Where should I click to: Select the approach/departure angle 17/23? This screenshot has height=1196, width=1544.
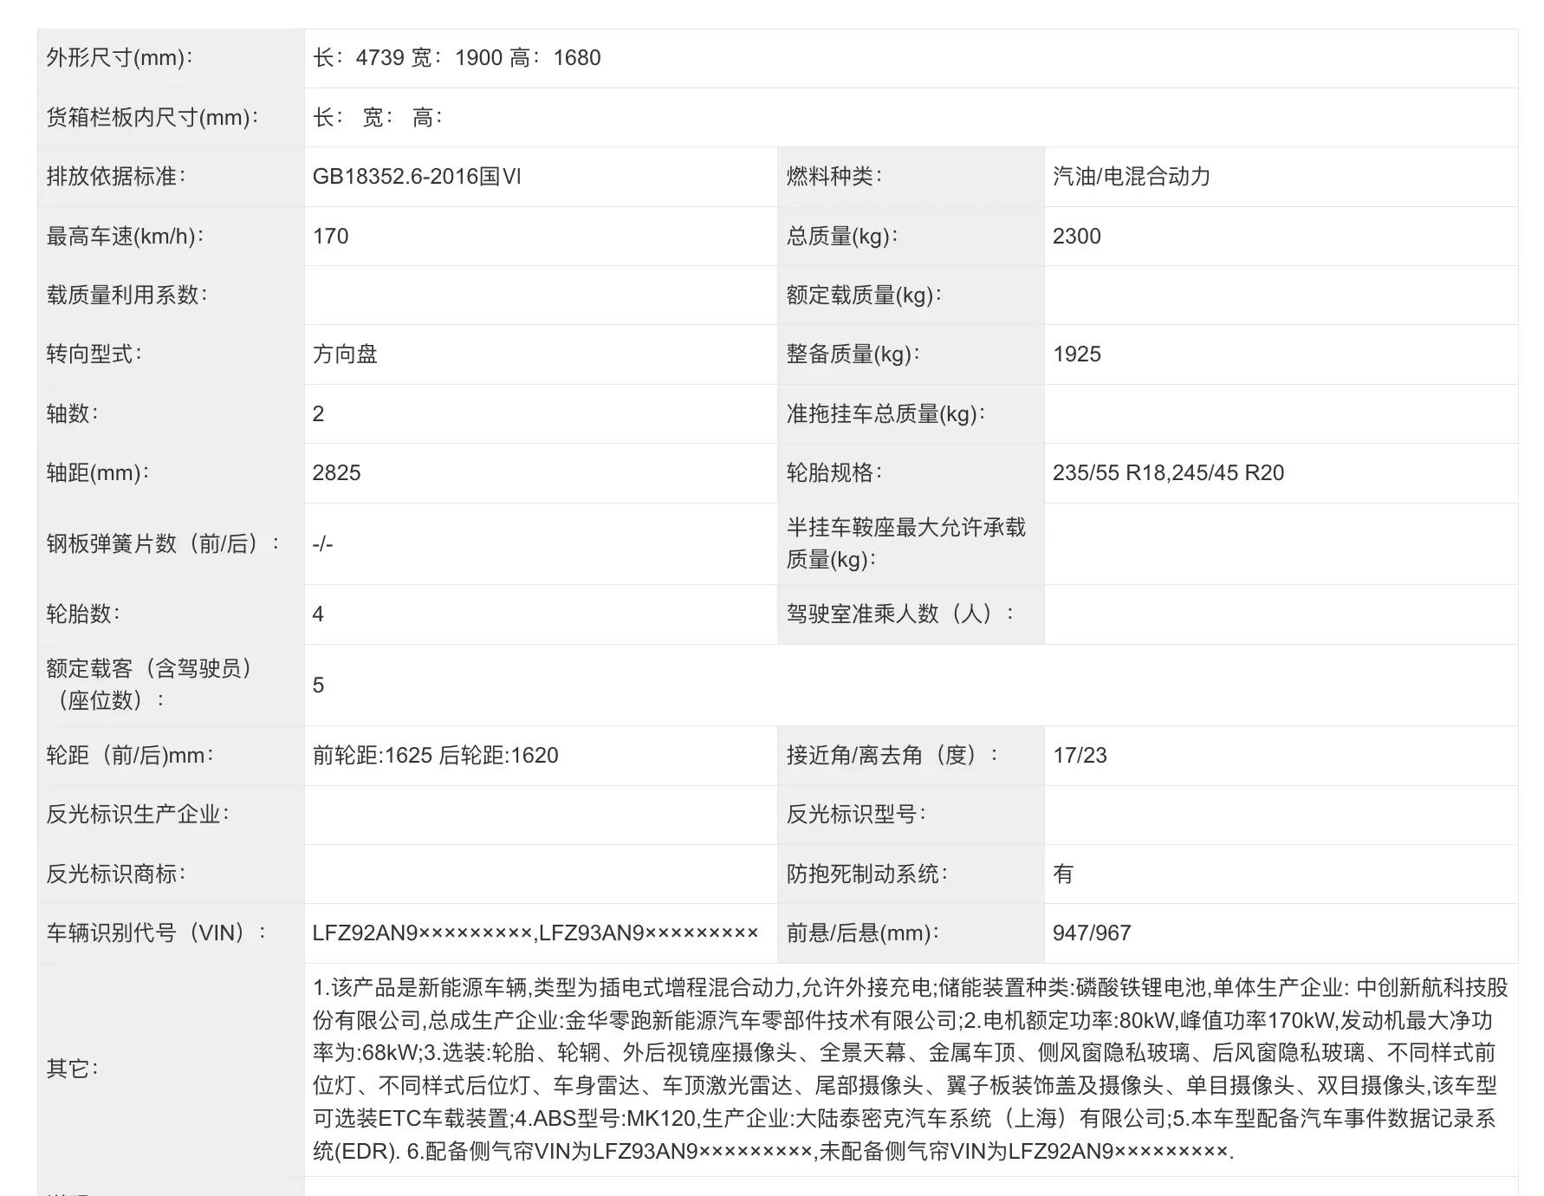tap(1080, 755)
